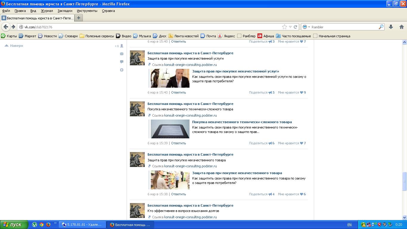Image resolution: width=407 pixels, height=229 pixels.
Task: Bookmark this page with the star icon
Action: pyautogui.click(x=285, y=27)
